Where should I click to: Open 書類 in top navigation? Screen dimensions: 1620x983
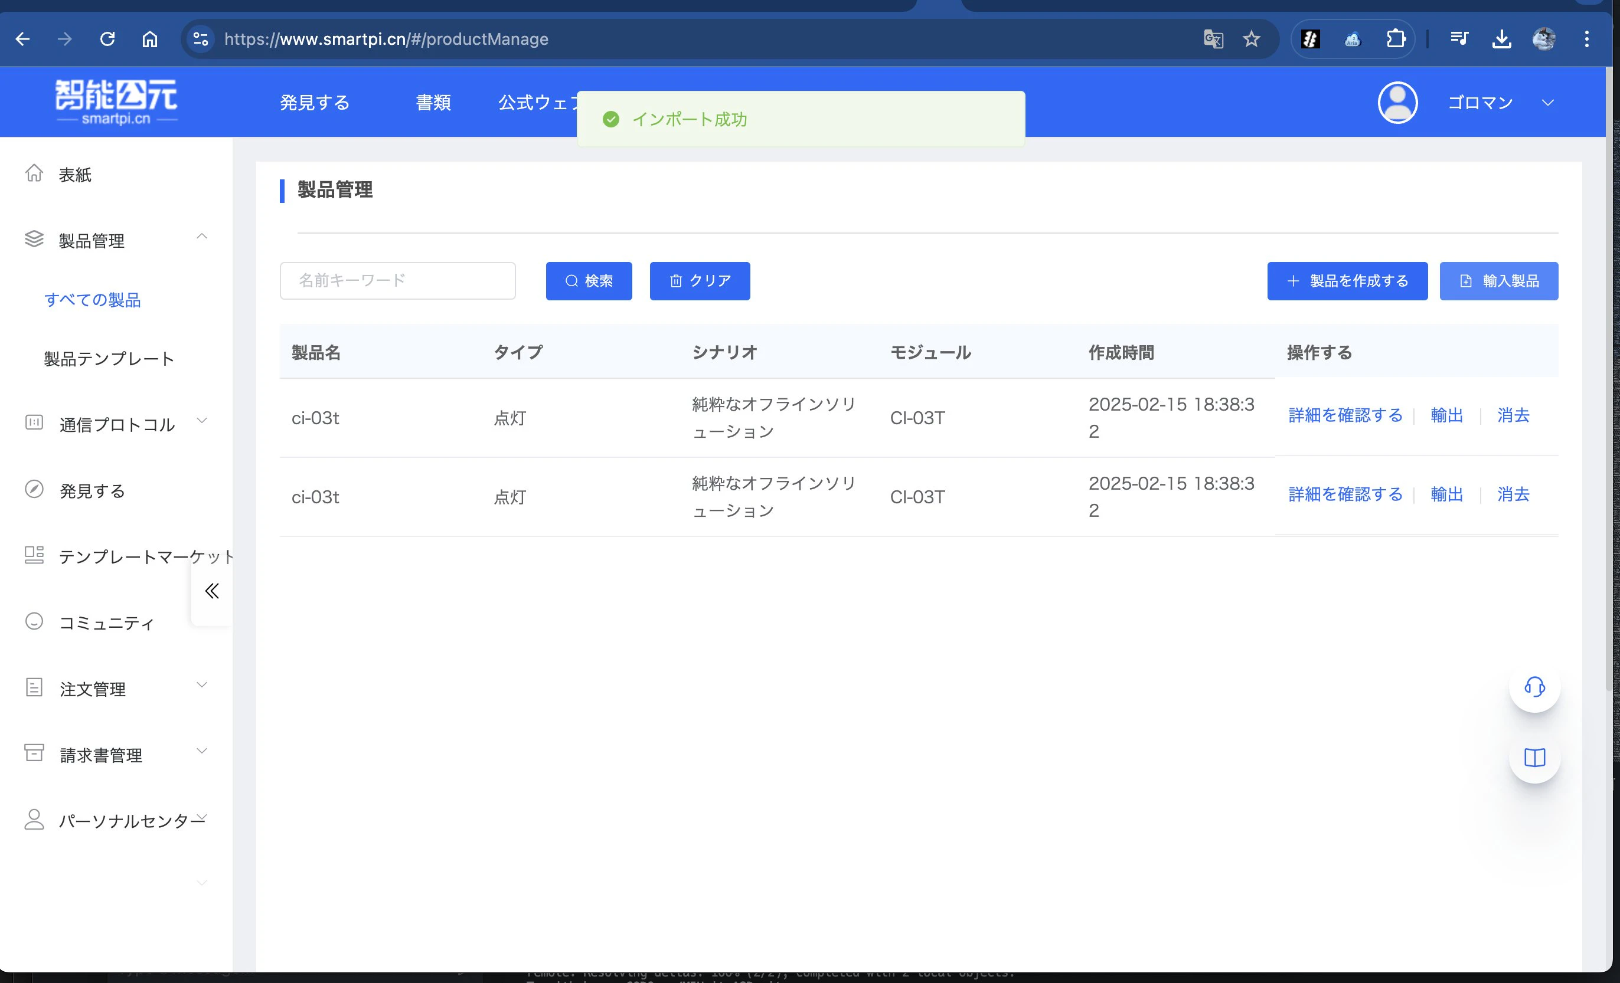pos(433,103)
